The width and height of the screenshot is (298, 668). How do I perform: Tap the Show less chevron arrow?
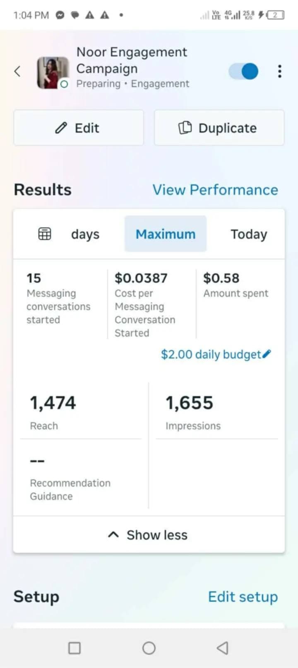113,535
